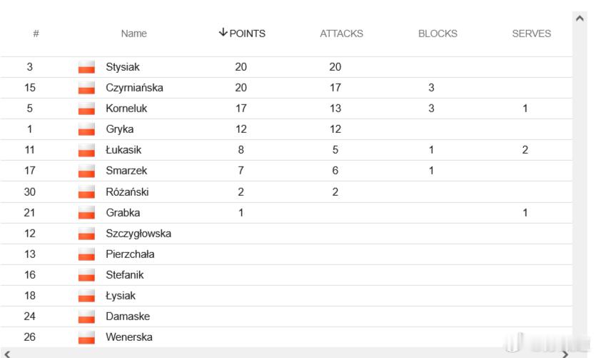Click the Poland flag beside Stysiak
Screen dimensions: 596x358
86,67
